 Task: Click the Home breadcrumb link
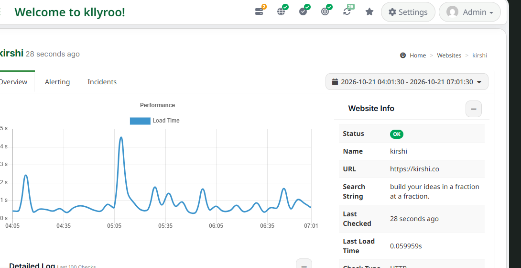(418, 56)
